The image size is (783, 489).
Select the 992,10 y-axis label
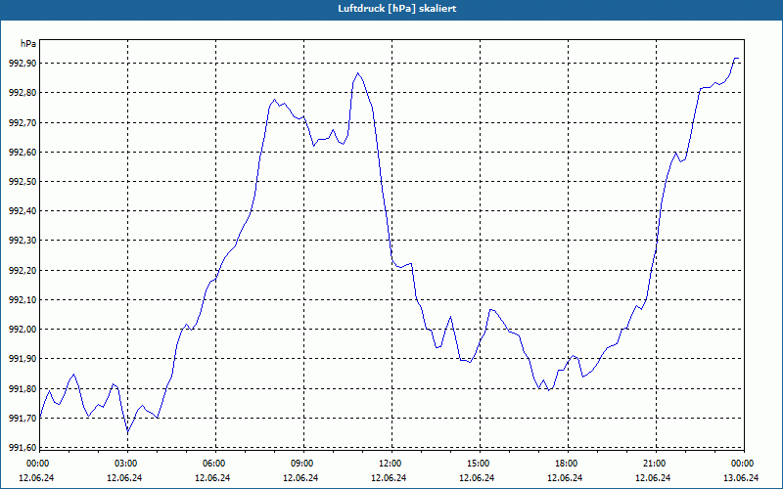[23, 300]
